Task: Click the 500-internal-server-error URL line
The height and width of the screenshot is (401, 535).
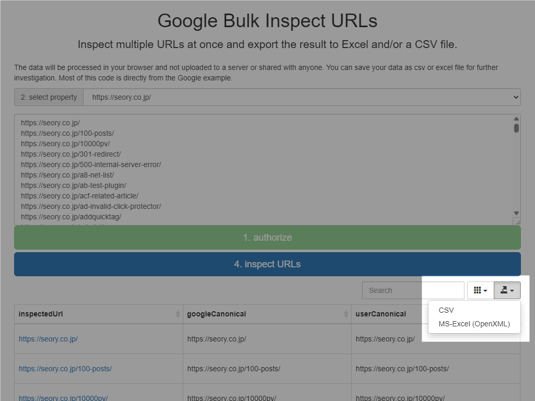Action: [91, 164]
